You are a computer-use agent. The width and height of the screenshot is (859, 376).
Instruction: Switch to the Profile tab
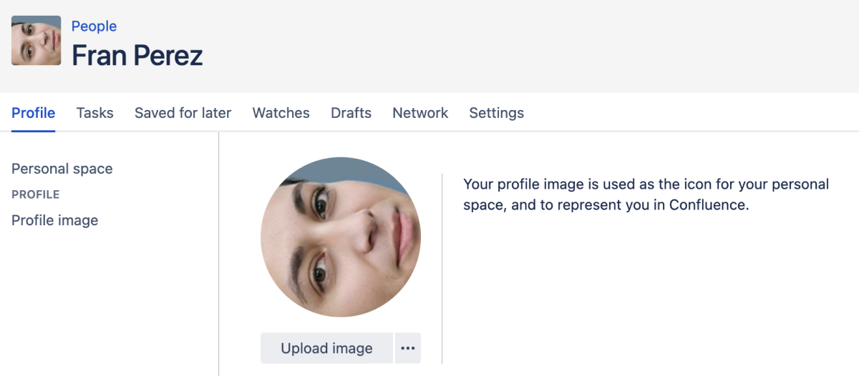pos(34,113)
